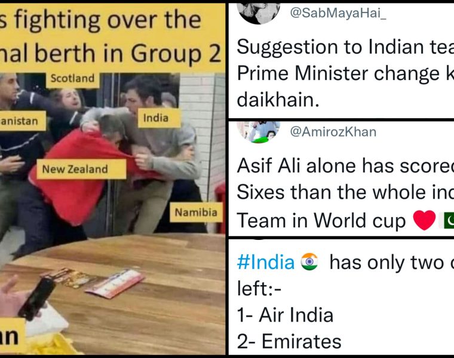Viewport: 454px width, 358px height.
Task: Click the red heart emoji
Action: (424, 220)
